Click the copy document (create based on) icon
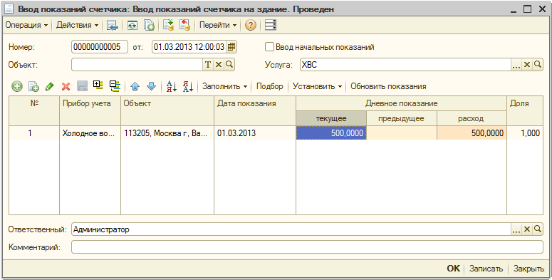 click(x=149, y=25)
